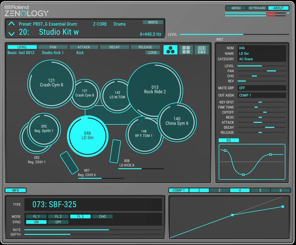This screenshot has height=245, width=296.
Task: Click the low EQ curve handle
Action: click(225, 151)
